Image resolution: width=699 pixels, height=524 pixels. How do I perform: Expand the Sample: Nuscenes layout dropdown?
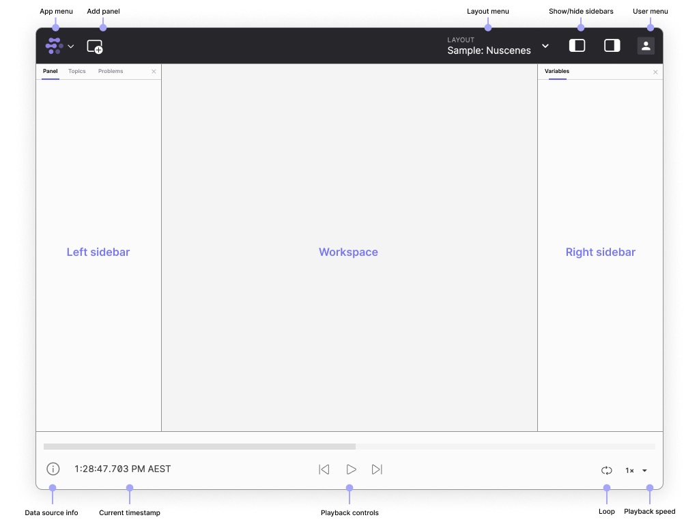[x=545, y=46]
